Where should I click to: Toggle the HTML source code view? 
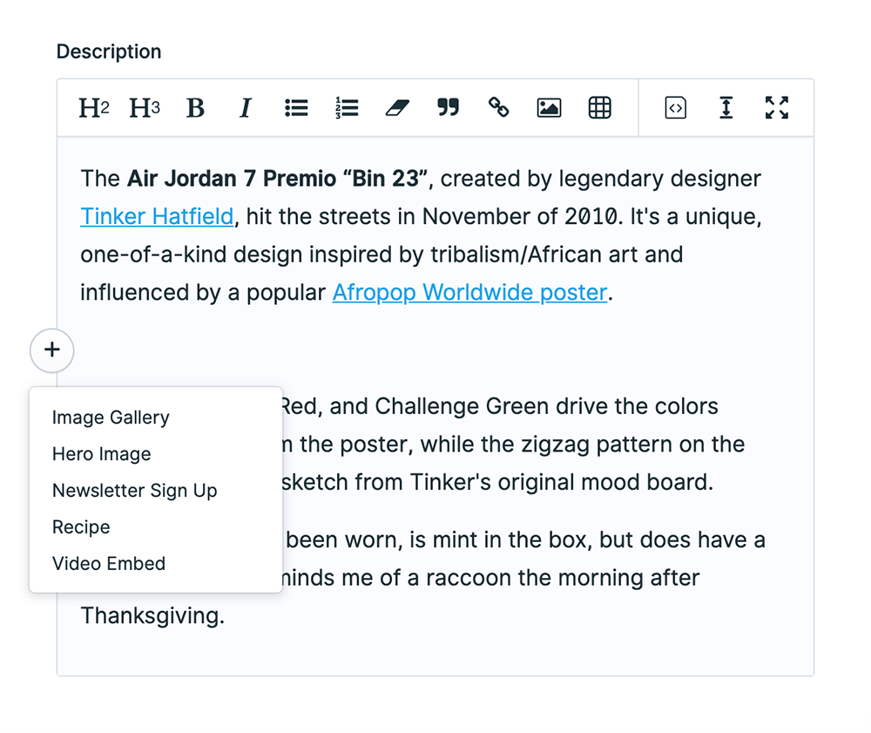[x=676, y=108]
